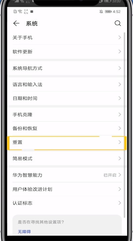
Task: Open 华为智慧能力 showing 已开启
Action: point(67,175)
